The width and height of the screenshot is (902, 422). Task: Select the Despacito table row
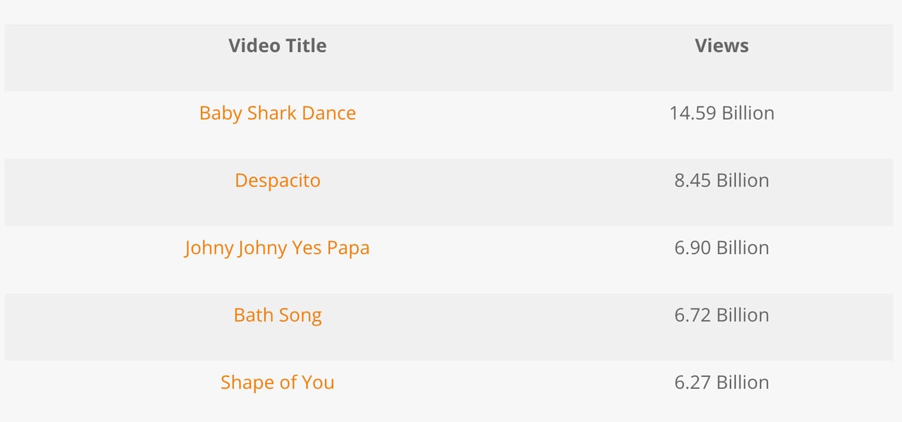(x=493, y=192)
